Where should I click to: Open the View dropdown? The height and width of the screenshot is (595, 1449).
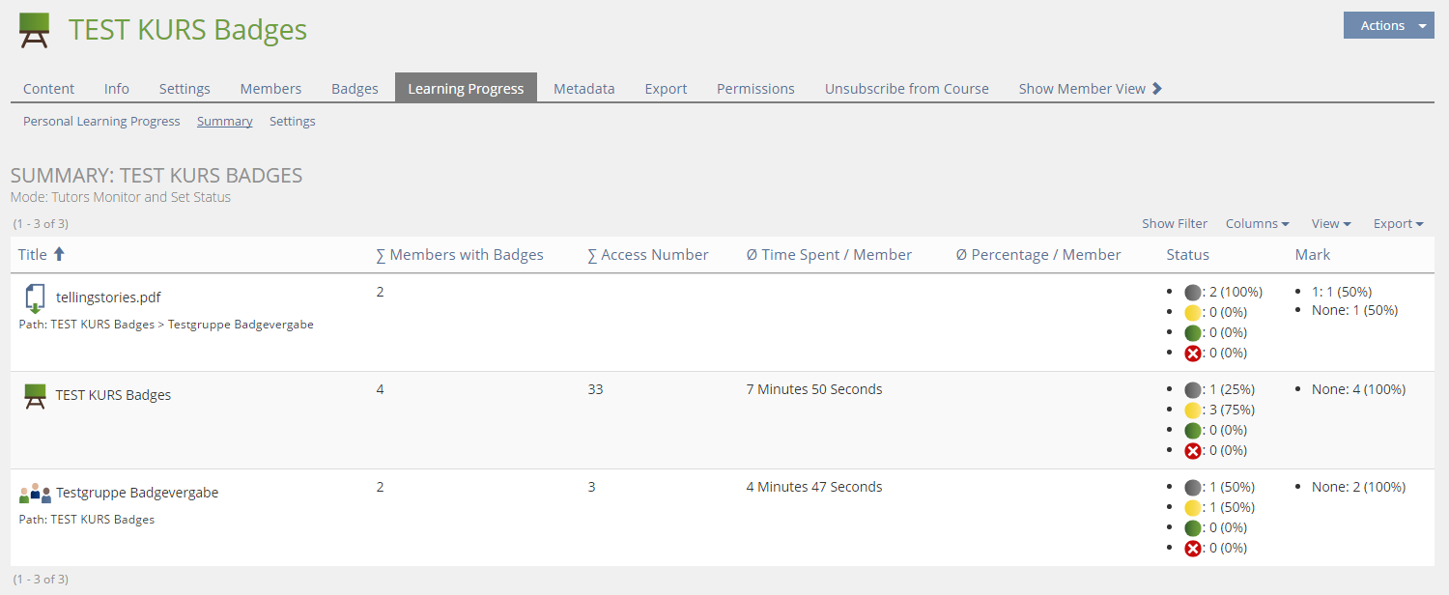point(1330,224)
